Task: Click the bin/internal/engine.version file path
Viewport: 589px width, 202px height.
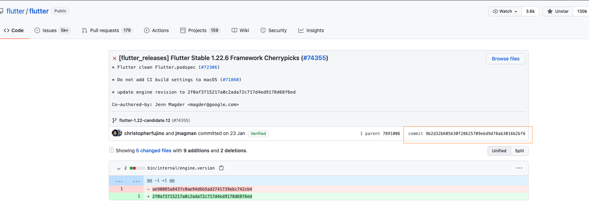Action: pos(181,168)
